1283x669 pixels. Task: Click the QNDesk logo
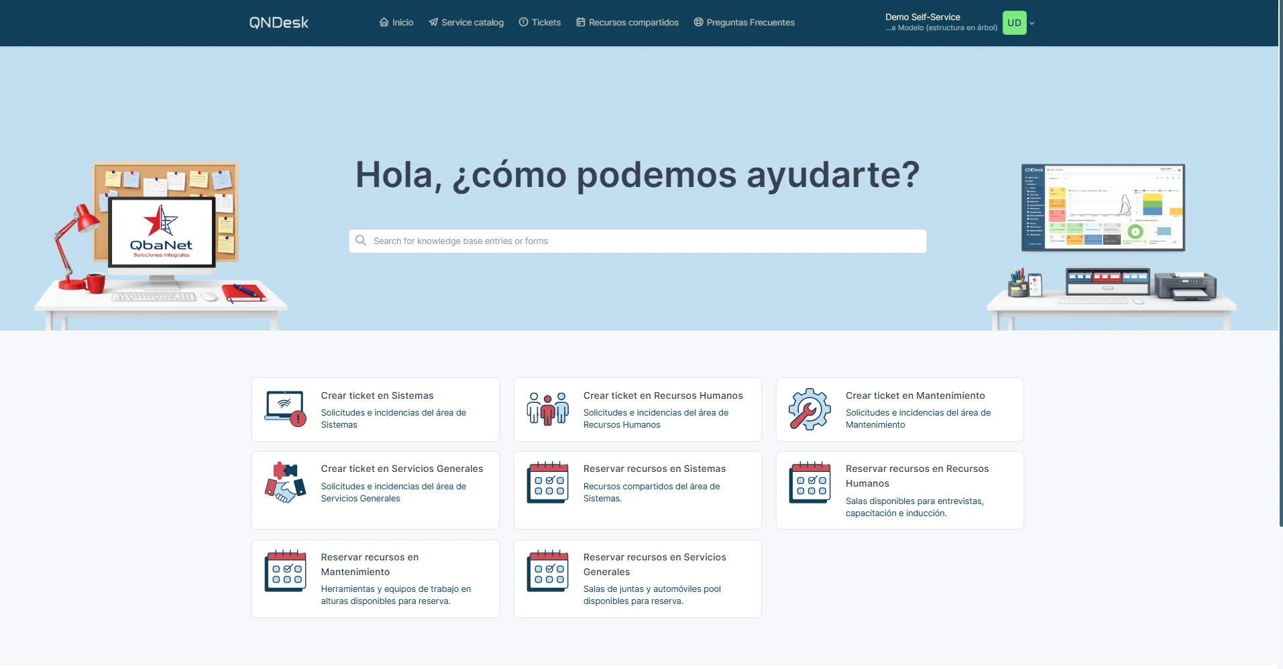click(x=279, y=22)
